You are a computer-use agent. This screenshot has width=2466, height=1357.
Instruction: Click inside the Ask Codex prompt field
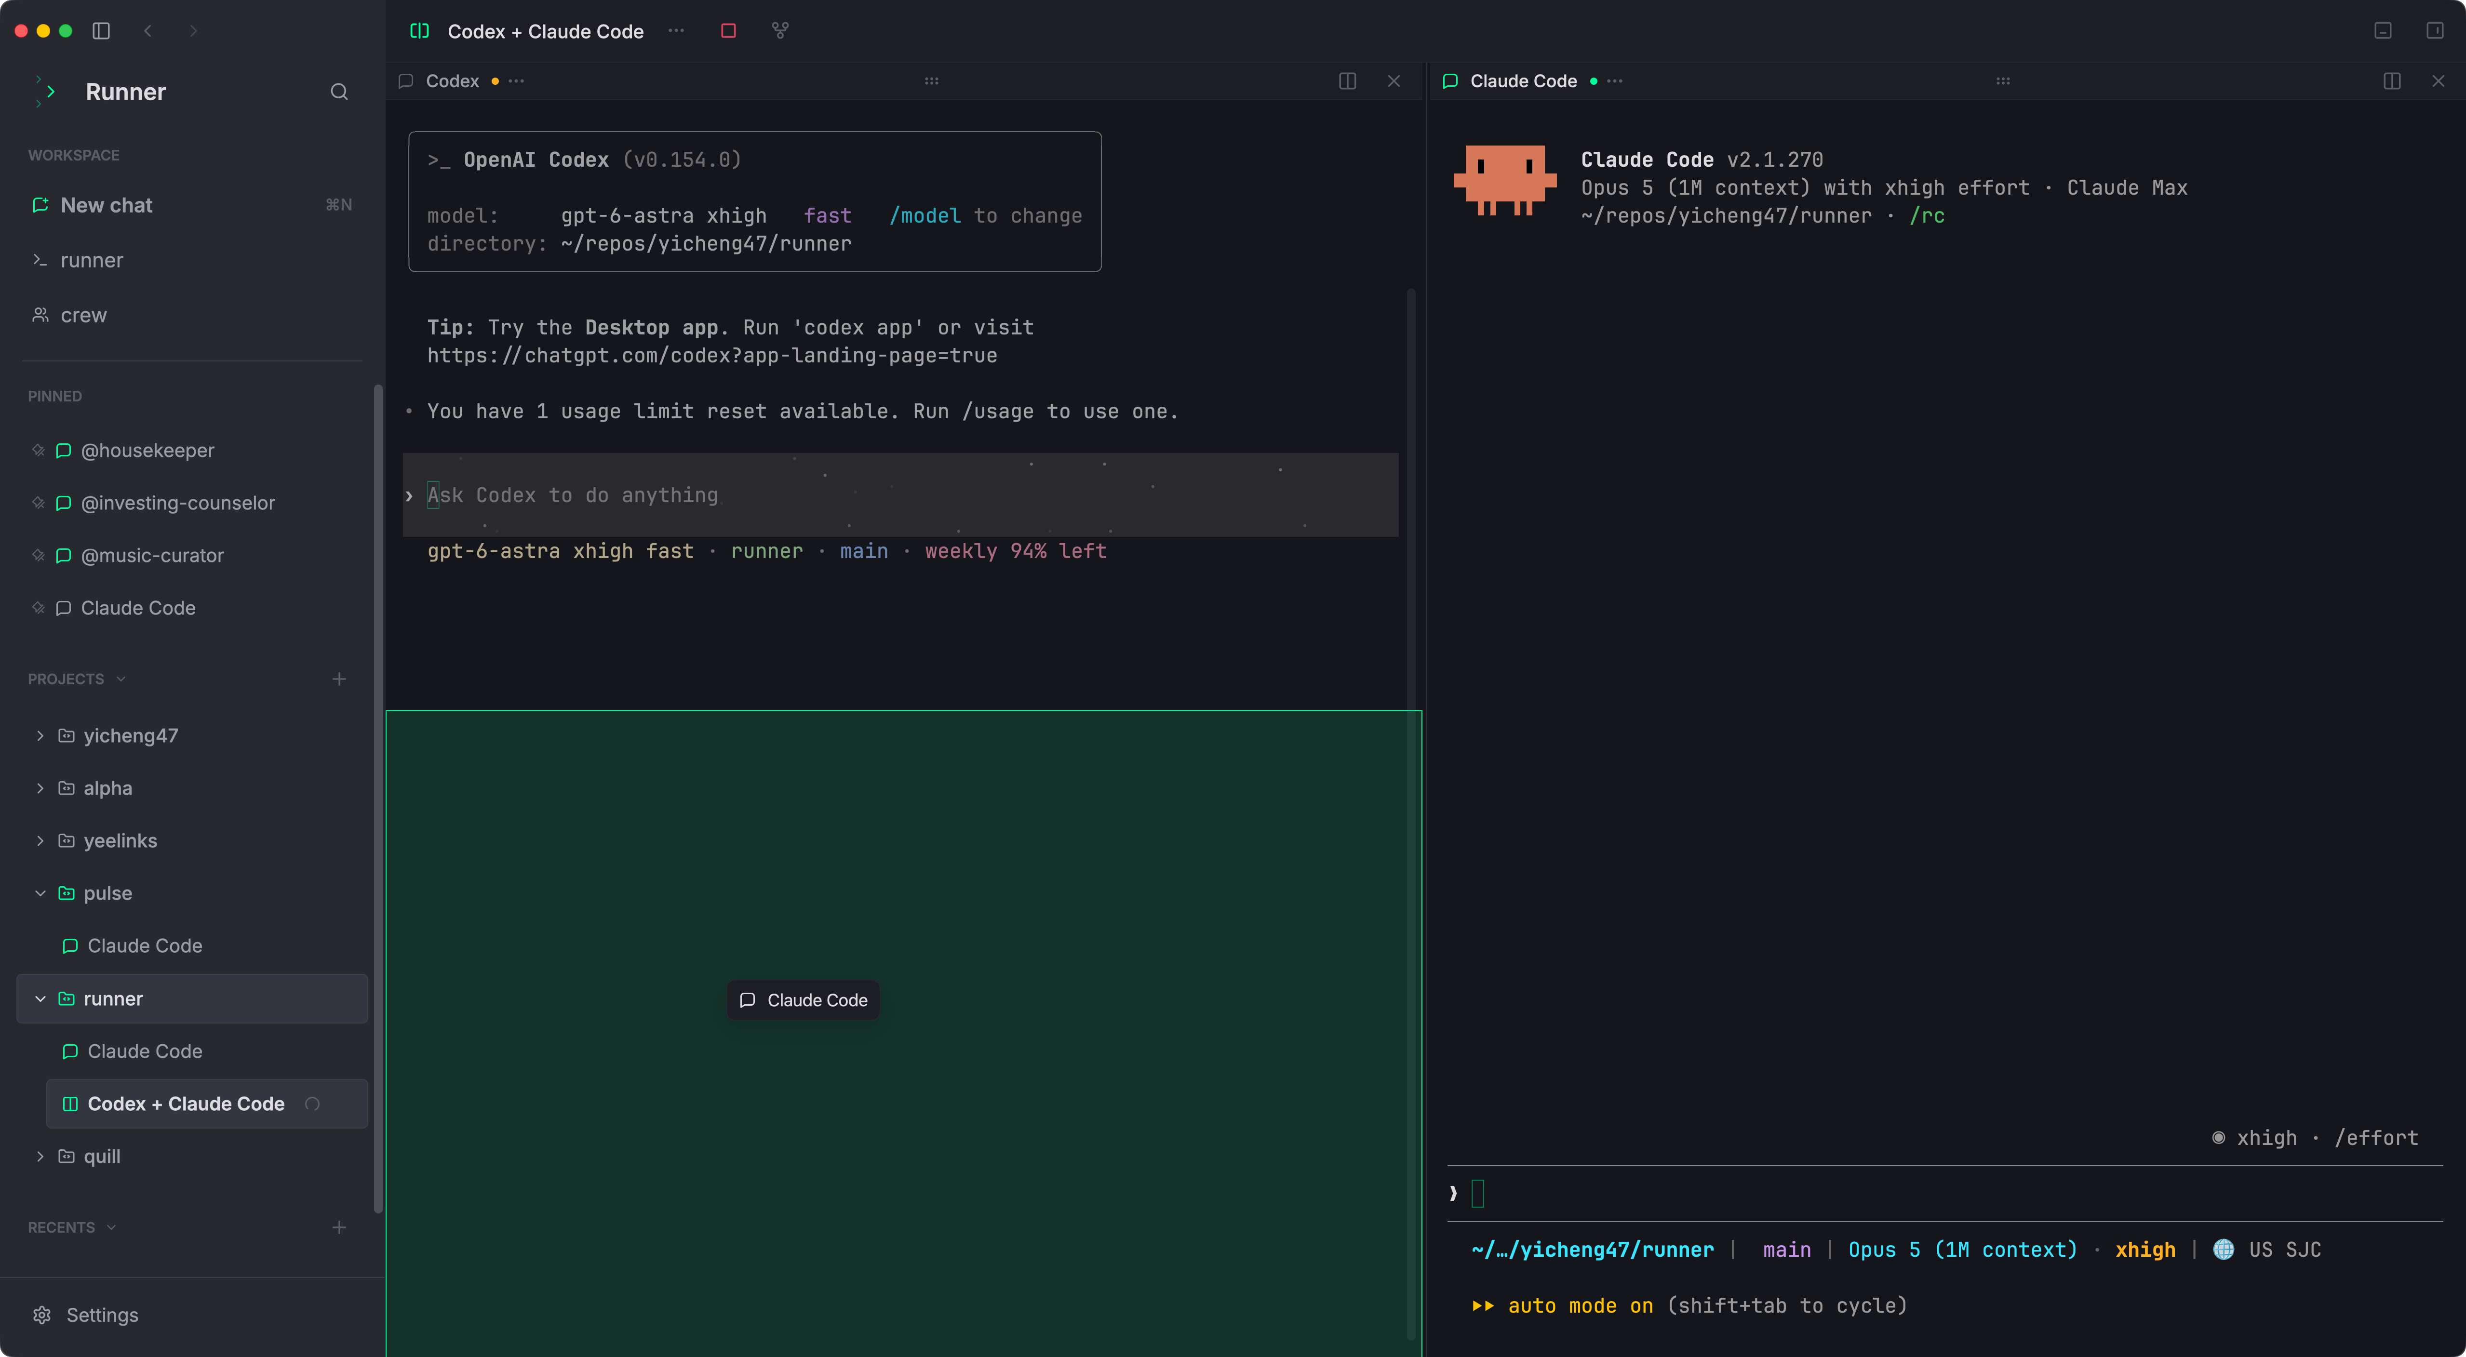tap(901, 495)
